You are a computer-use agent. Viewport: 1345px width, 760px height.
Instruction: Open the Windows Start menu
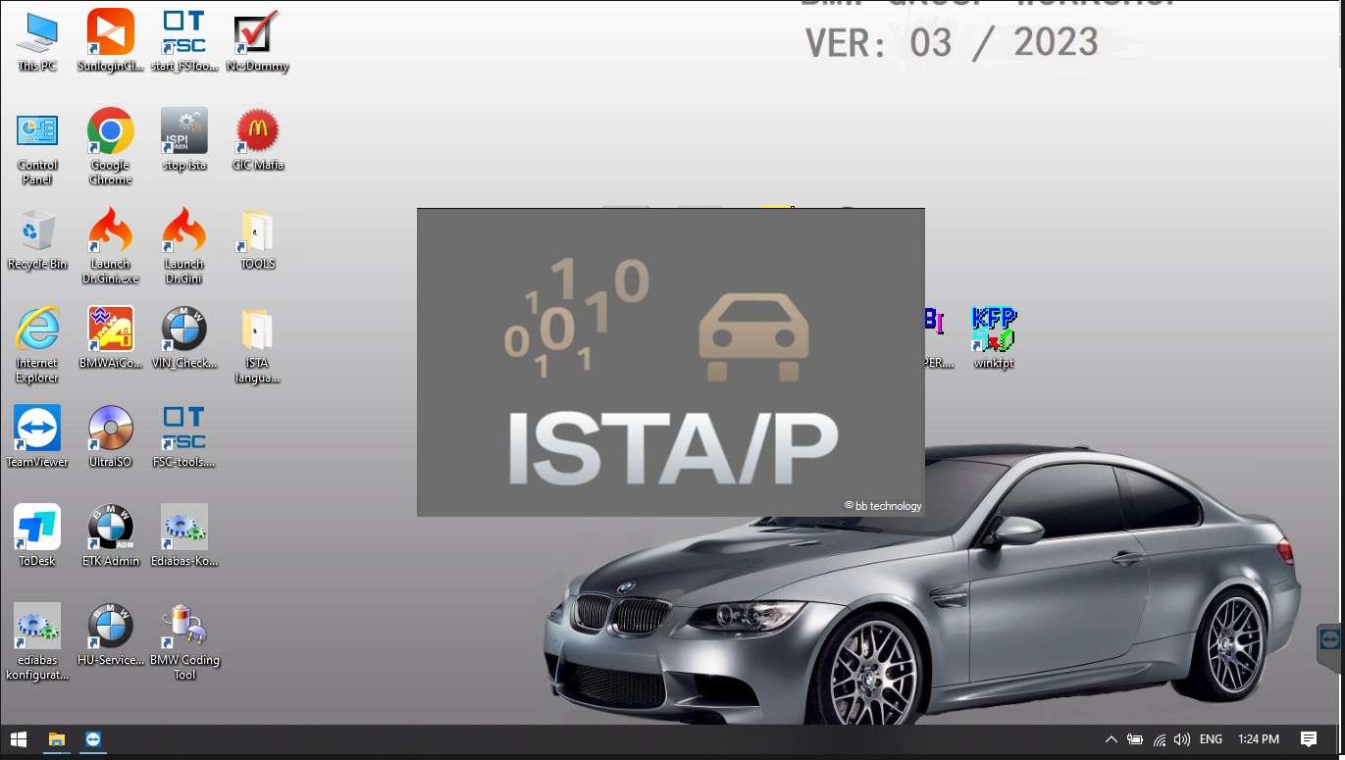(x=19, y=739)
